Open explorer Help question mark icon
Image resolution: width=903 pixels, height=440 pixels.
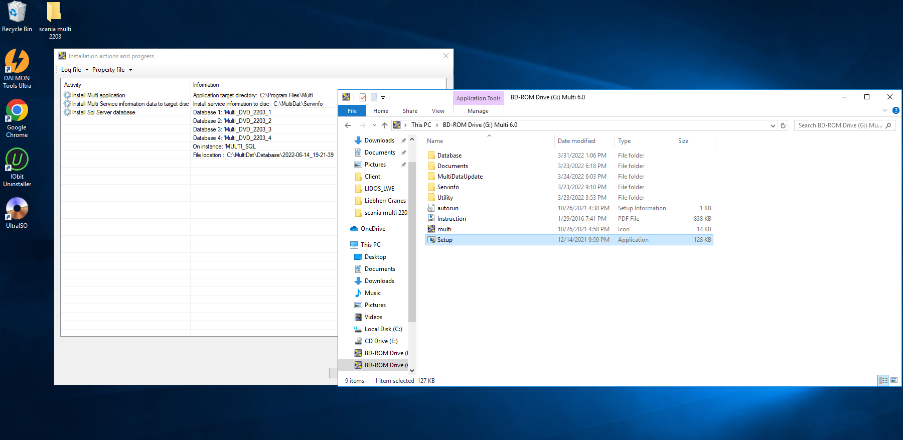(x=895, y=110)
